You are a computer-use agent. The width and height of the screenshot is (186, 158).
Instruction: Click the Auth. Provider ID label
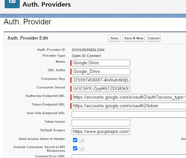pyautogui.click(x=51, y=50)
